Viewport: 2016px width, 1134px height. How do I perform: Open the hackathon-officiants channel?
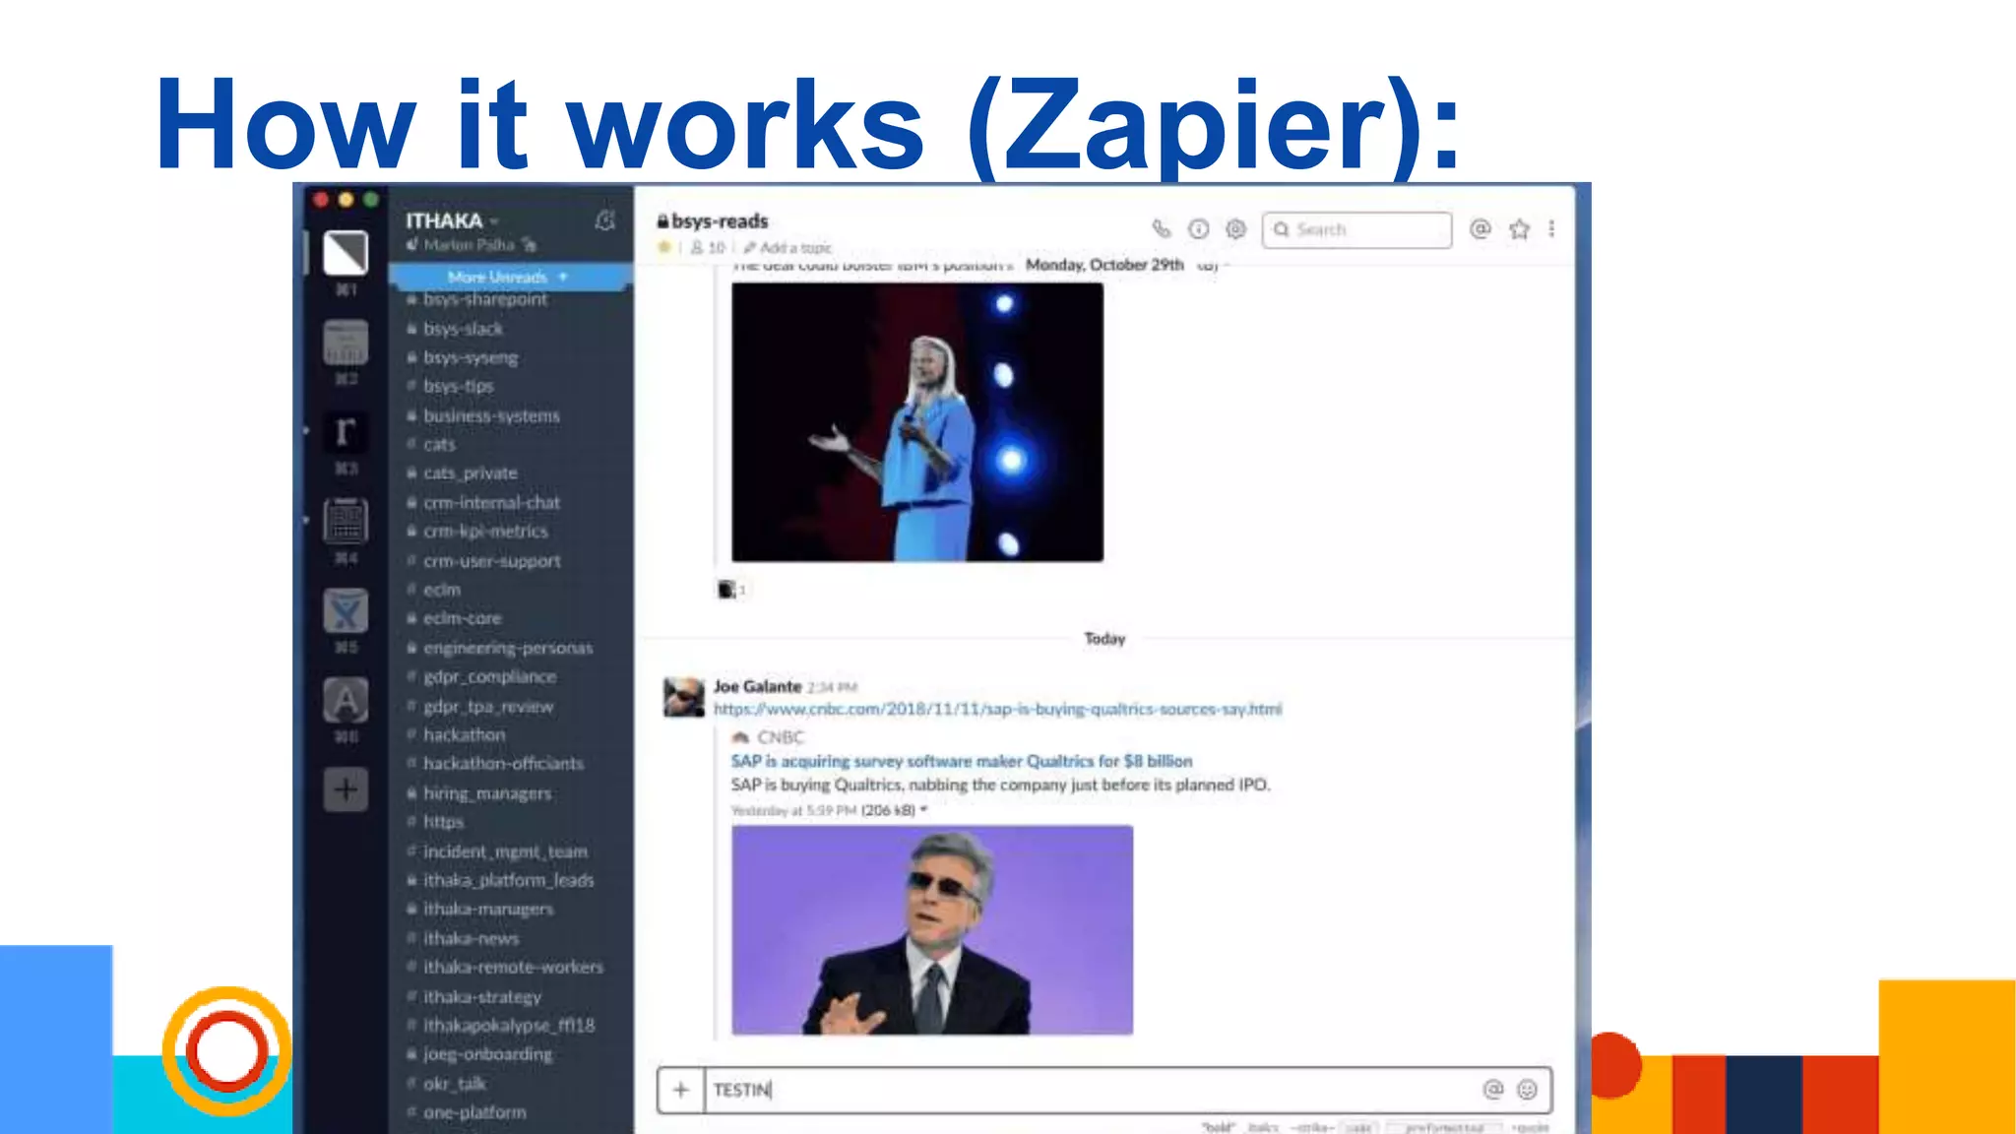coord(503,763)
